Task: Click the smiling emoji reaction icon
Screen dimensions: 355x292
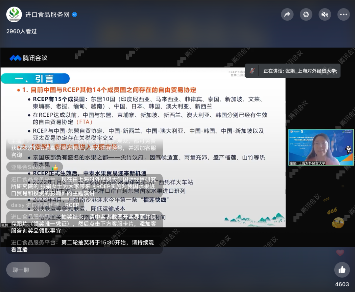Action: pos(338,223)
